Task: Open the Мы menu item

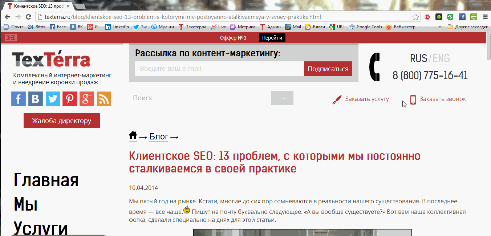Action: click(x=25, y=204)
